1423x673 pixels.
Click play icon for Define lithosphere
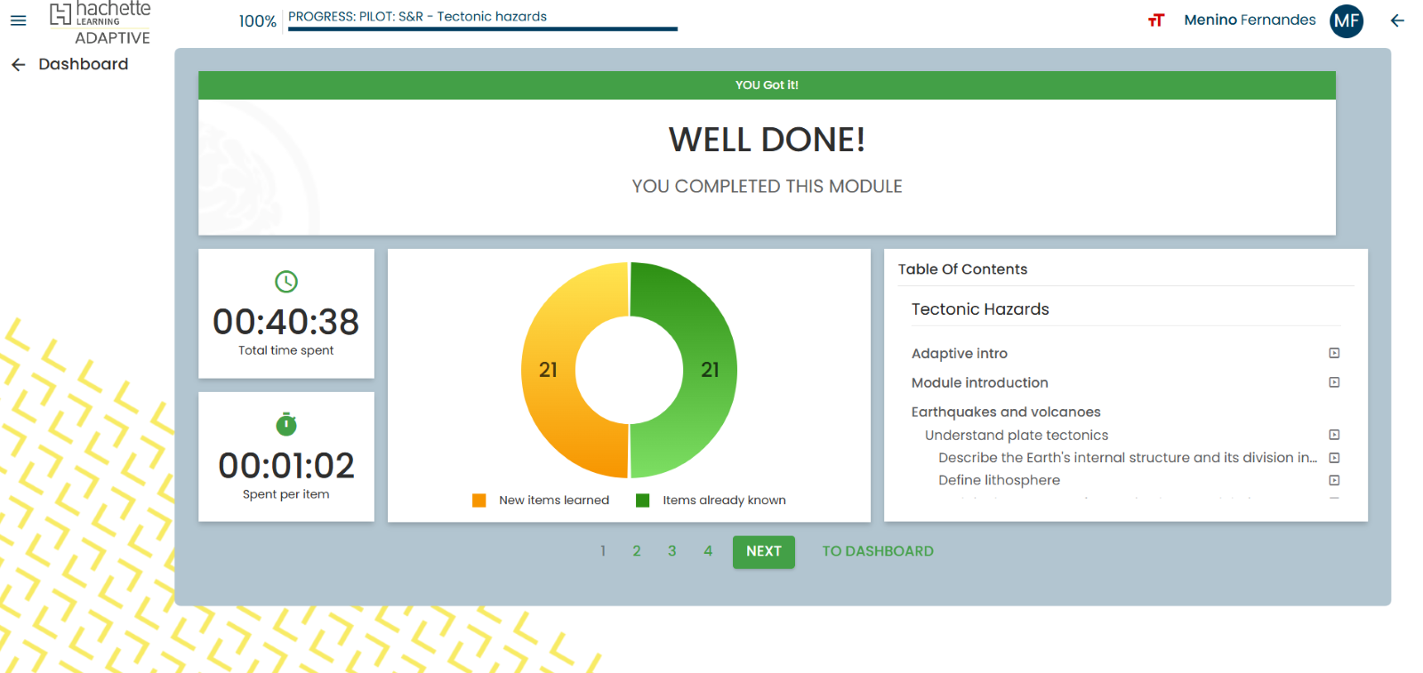(x=1334, y=480)
